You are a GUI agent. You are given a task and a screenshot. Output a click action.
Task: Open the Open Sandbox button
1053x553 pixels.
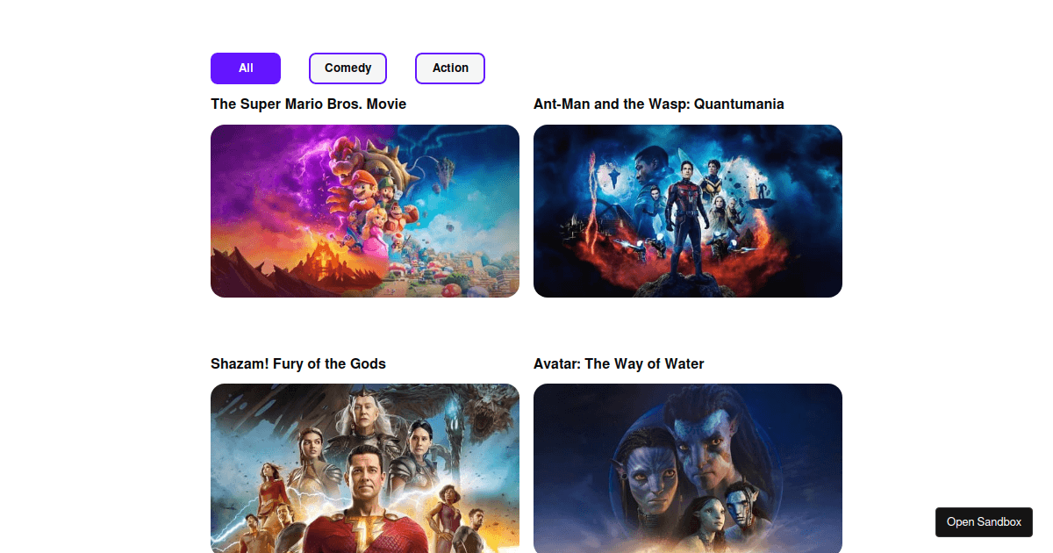click(984, 522)
